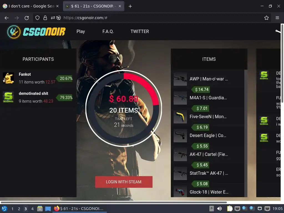Click the AWP Man-o'-war item thumbnail
This screenshot has width=284, height=213.
[x=180, y=79]
